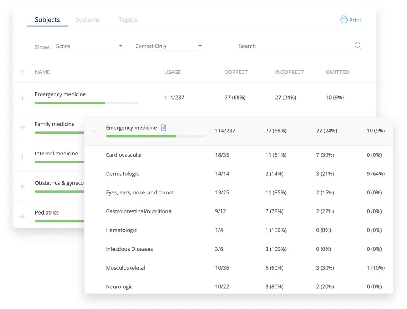Click the Print link

tap(355, 20)
